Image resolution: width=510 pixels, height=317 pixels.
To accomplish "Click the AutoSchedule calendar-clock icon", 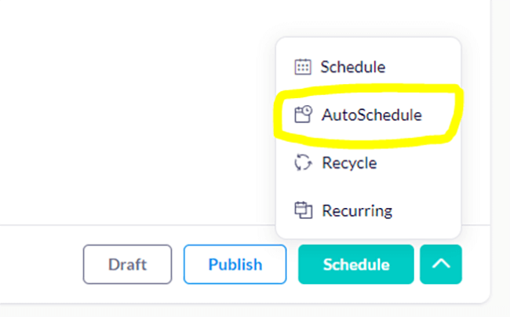I will (303, 115).
